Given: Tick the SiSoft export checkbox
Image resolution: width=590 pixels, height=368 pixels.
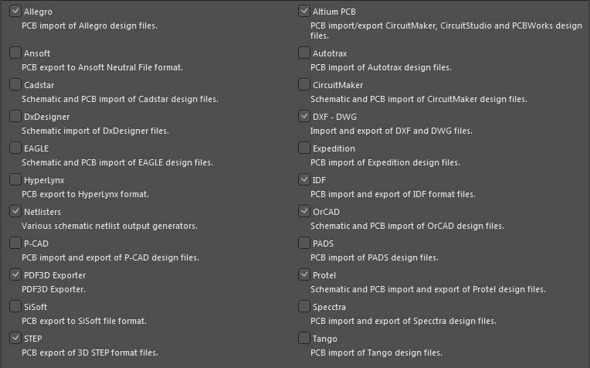Looking at the screenshot, I should click(15, 306).
